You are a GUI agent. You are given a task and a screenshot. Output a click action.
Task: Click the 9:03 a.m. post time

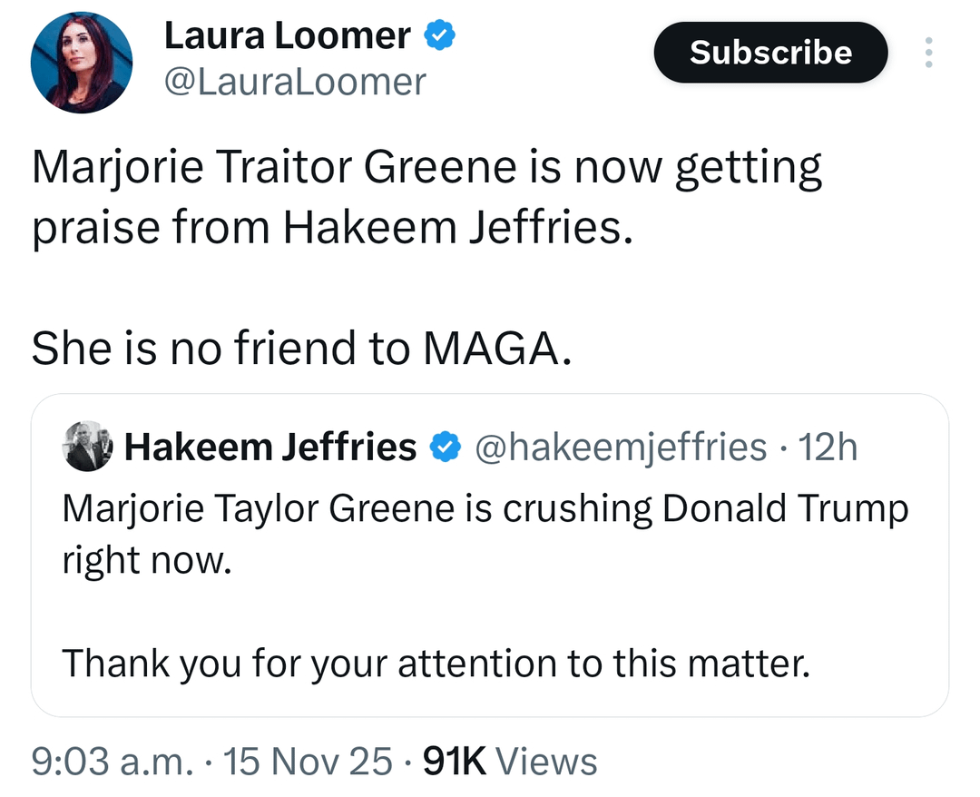[111, 761]
